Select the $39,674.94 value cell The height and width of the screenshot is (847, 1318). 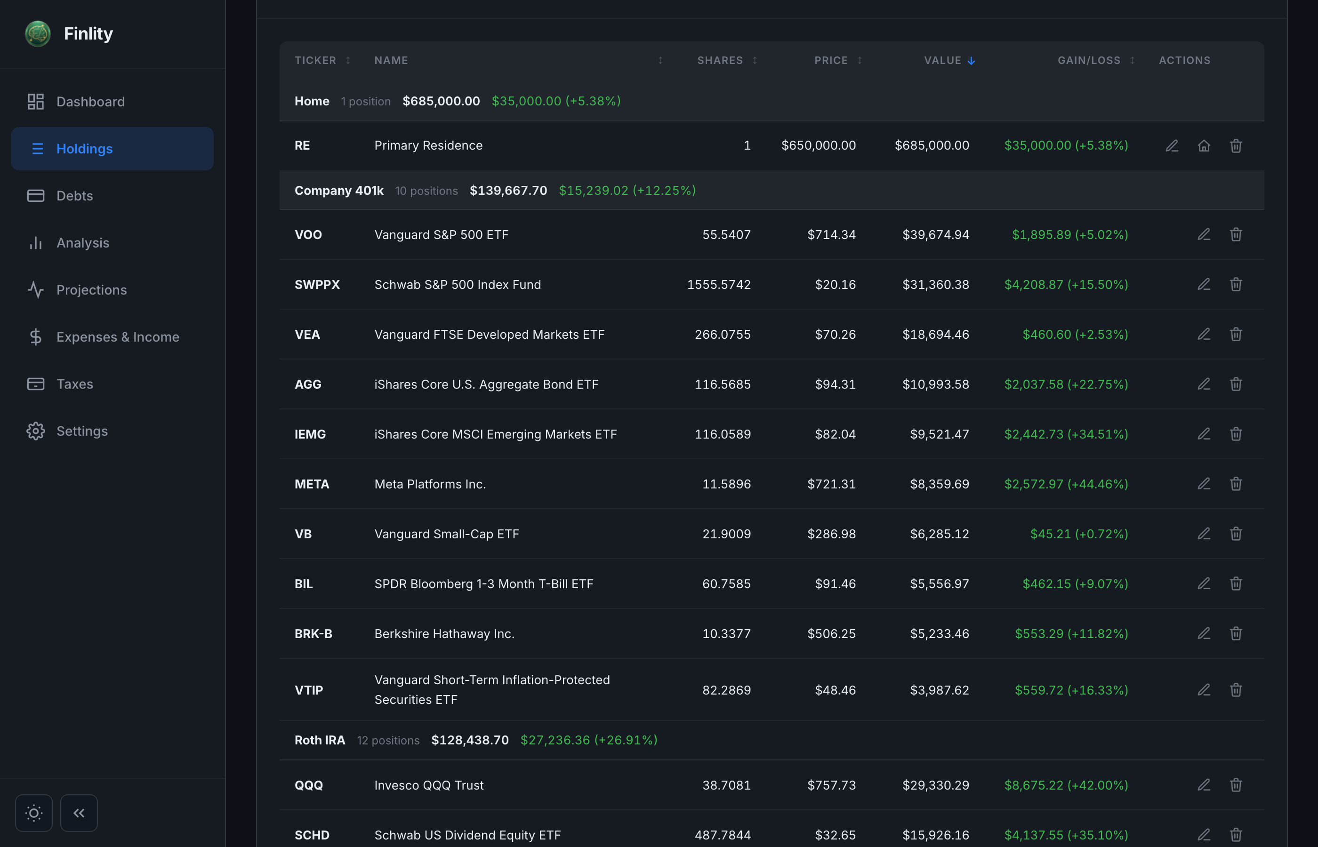[936, 235]
